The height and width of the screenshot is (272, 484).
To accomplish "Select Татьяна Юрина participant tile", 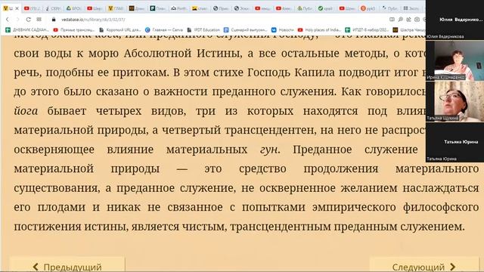I will [455, 142].
